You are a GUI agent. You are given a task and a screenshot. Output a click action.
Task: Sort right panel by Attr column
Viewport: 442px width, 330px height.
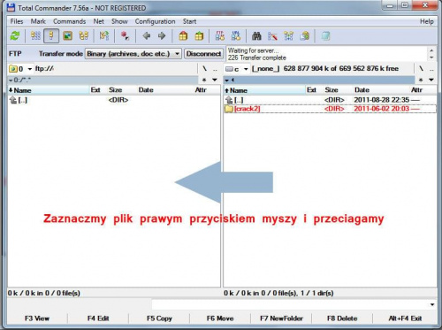click(x=423, y=90)
